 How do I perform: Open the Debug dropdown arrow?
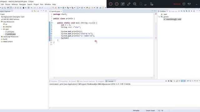[61, 8]
